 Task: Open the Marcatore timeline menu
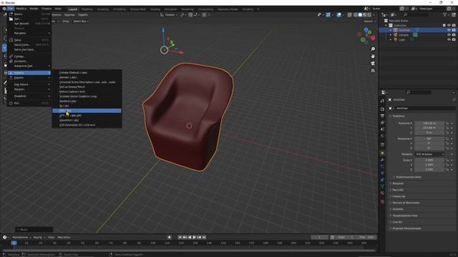pyautogui.click(x=64, y=237)
